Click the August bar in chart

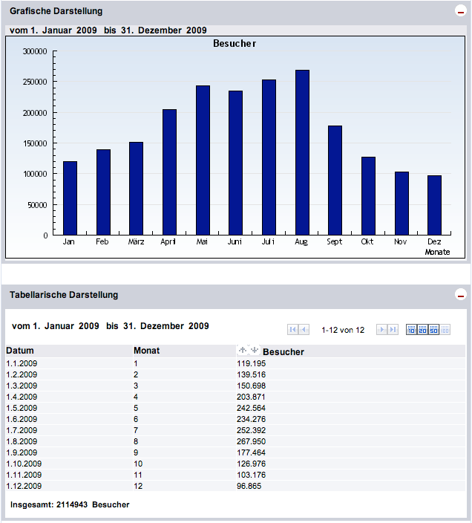(301, 152)
